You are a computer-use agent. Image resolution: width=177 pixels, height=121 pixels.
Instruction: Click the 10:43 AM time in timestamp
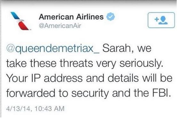point(50,109)
